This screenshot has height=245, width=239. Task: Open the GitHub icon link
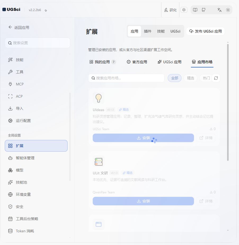[203, 10]
